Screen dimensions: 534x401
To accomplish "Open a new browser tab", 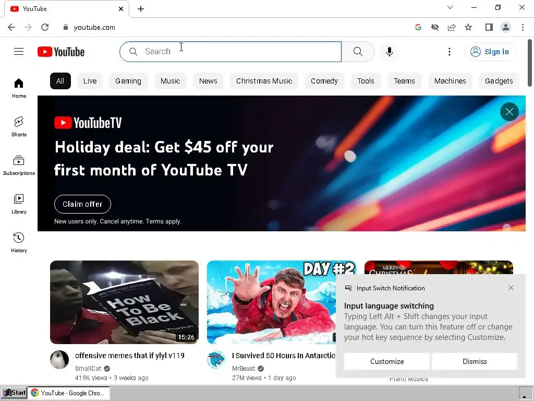I will 141,9.
